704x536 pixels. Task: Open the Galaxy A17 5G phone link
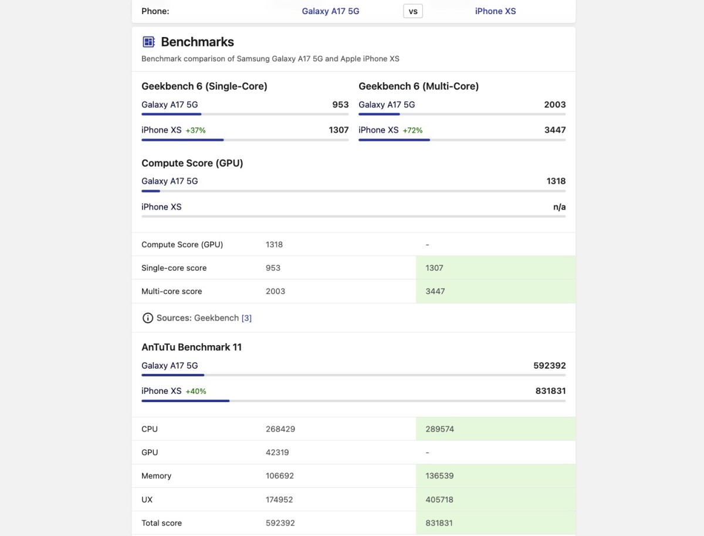[330, 11]
